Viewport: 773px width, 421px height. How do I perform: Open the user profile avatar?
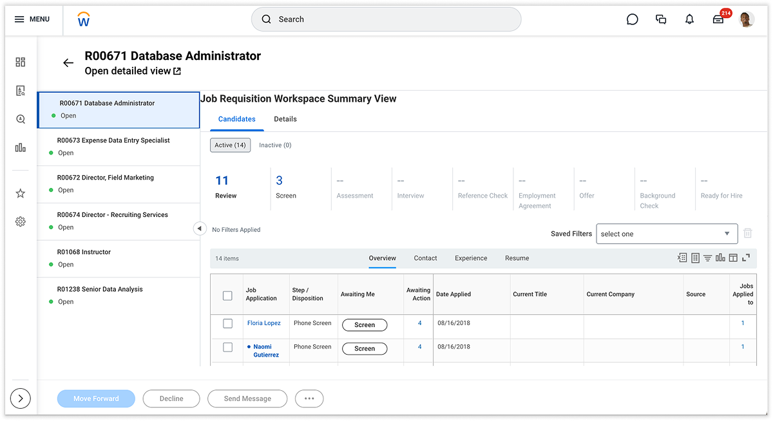tap(747, 19)
